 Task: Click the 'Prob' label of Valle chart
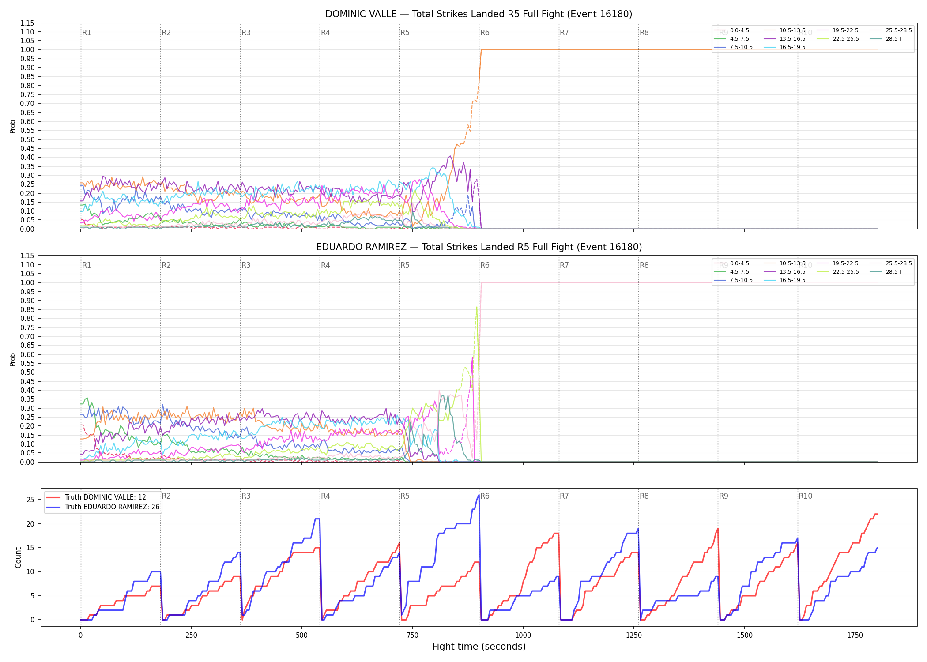point(13,126)
